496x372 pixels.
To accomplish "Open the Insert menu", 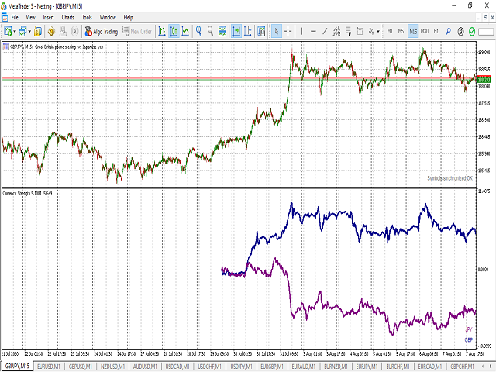I will (x=49, y=16).
